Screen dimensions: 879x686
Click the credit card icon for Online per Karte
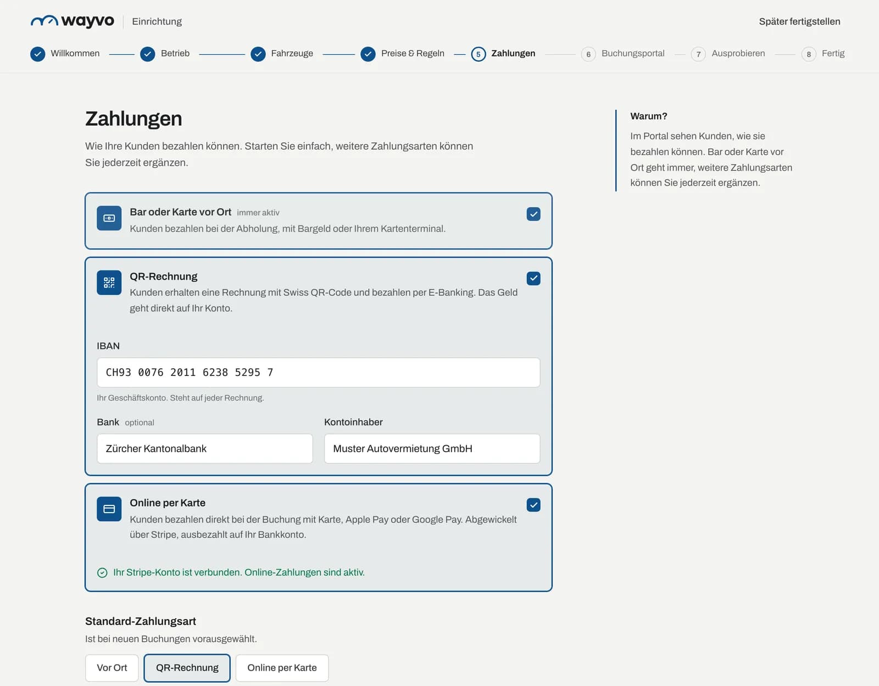[x=109, y=509]
